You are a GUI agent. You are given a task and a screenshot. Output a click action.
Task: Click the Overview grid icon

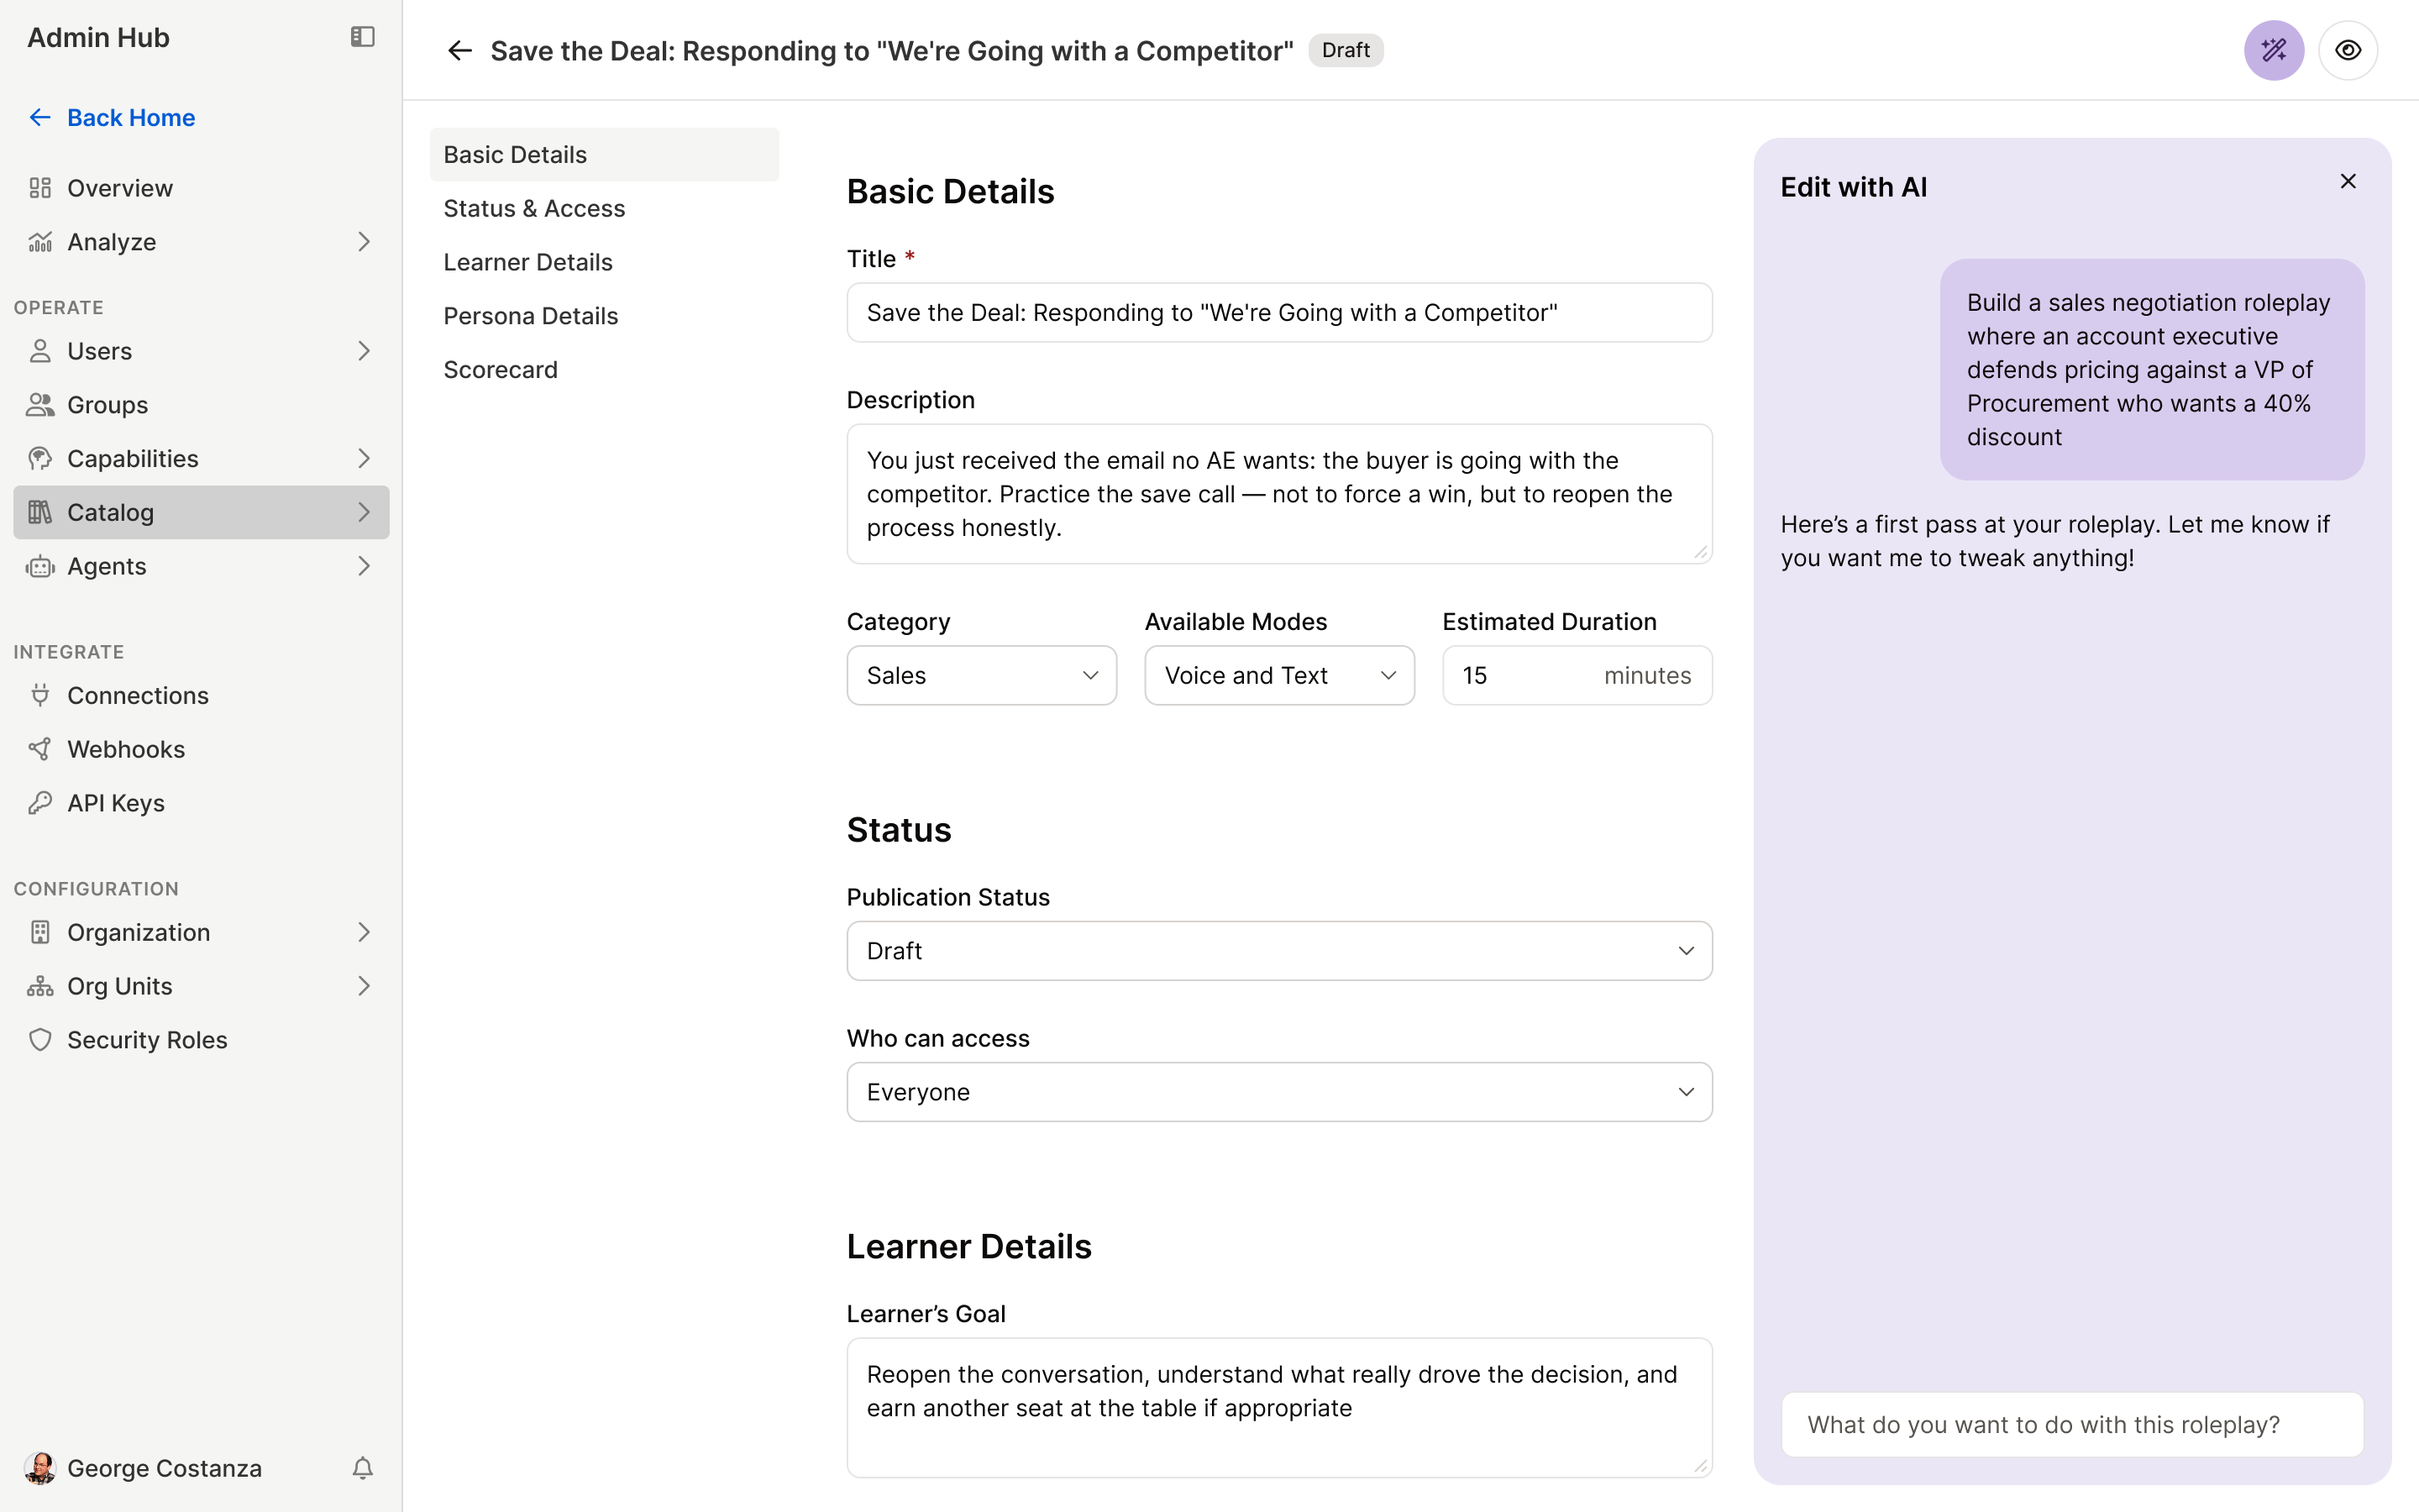40,188
